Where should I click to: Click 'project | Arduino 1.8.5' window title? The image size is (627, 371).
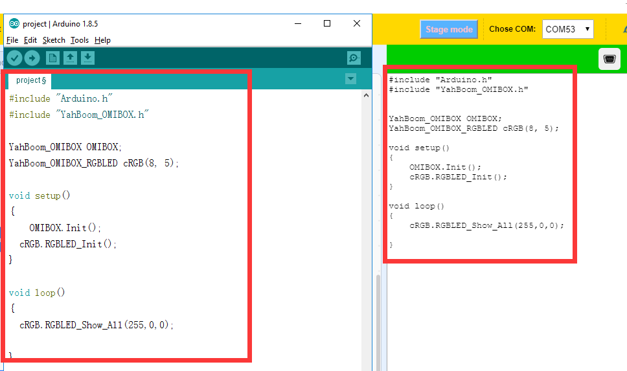(60, 23)
